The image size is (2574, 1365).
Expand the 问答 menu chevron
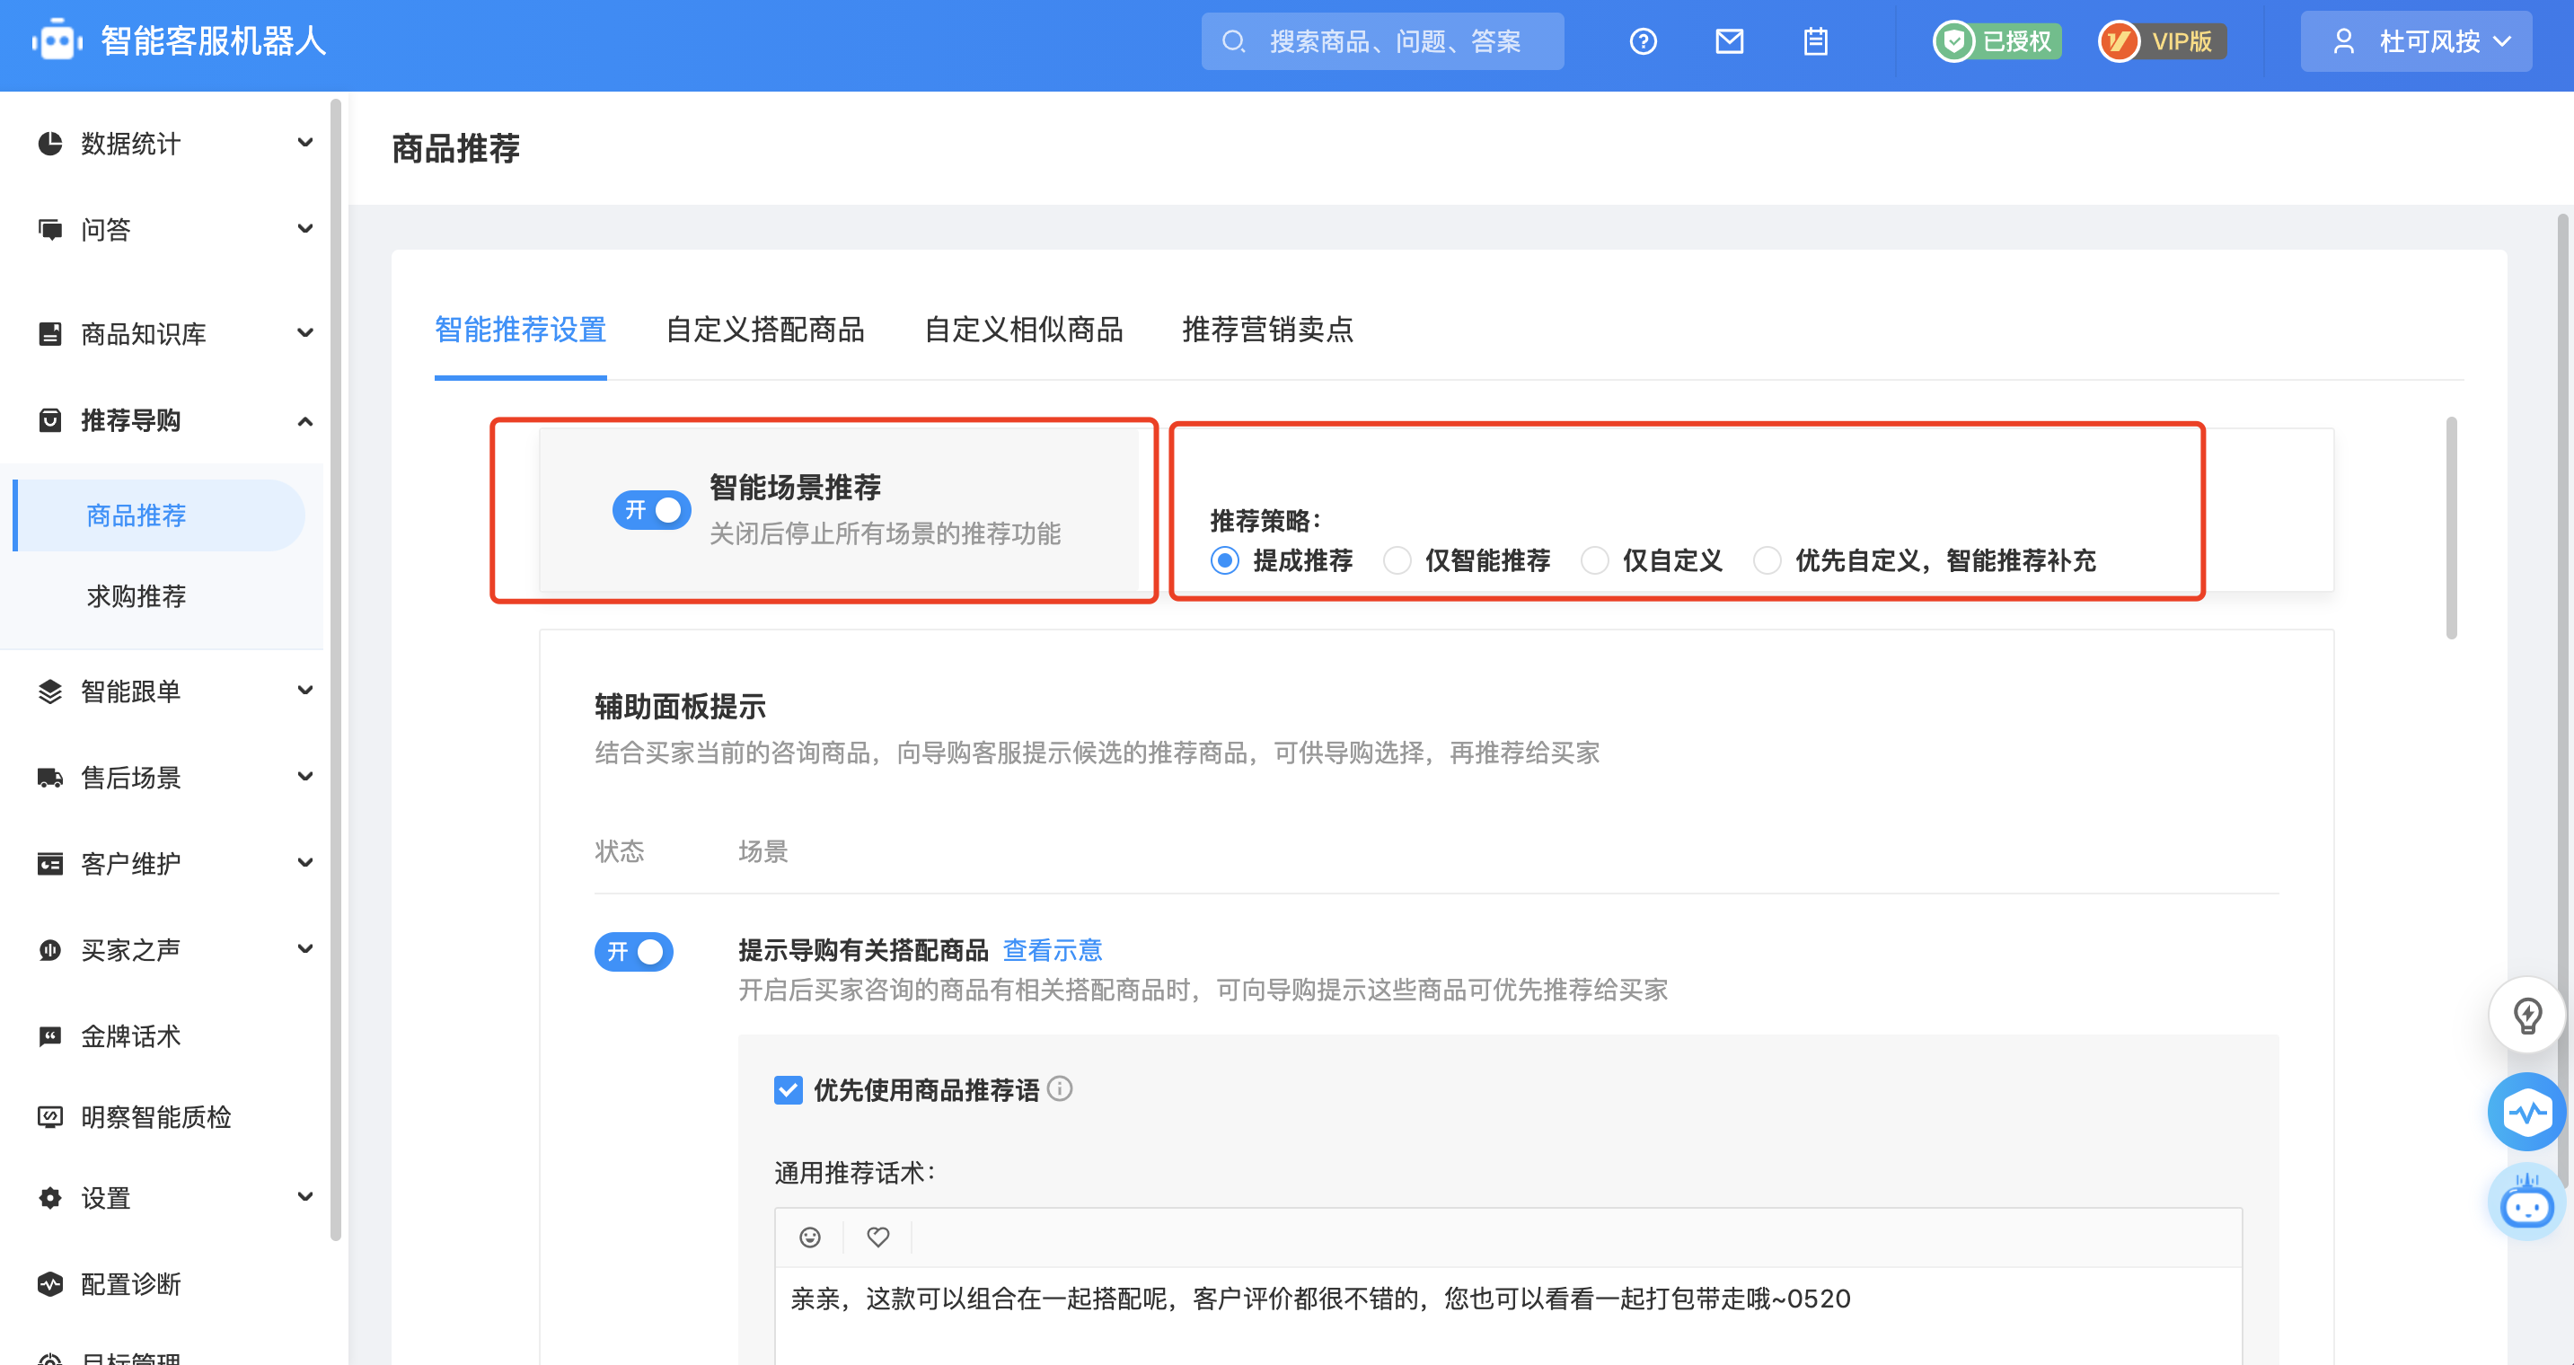point(305,229)
